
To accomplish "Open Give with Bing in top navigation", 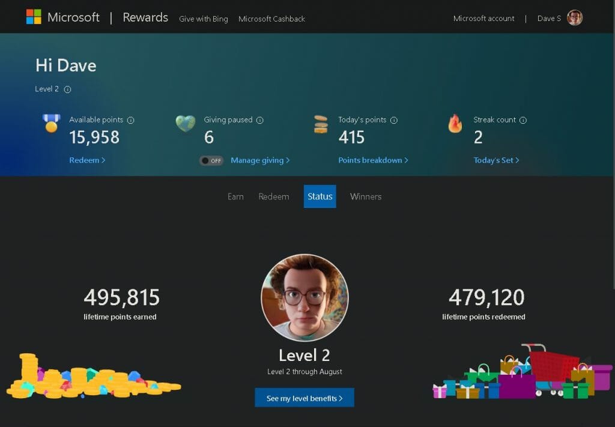I will [x=203, y=19].
